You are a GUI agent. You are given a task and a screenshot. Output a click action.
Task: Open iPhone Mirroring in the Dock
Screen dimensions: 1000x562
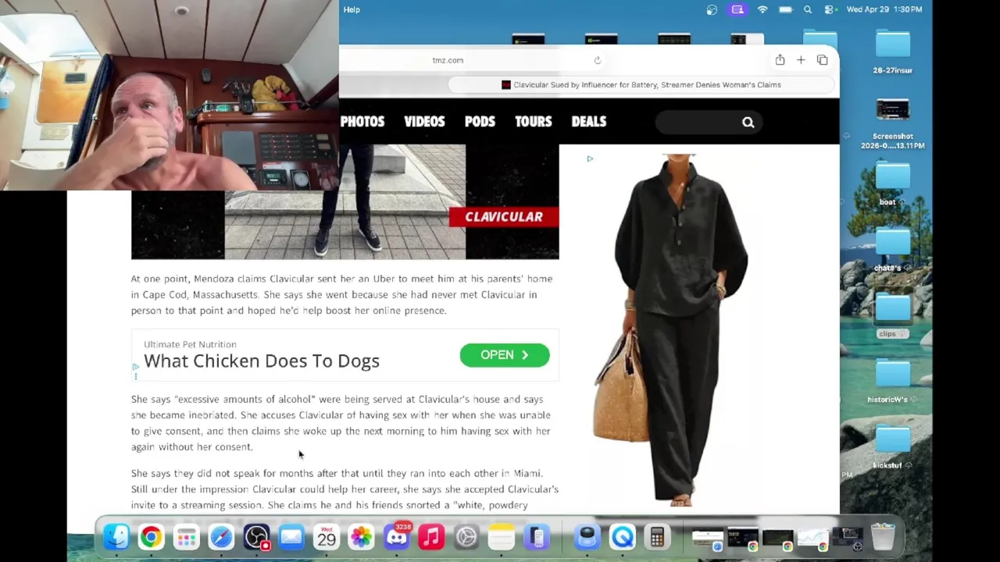[537, 537]
